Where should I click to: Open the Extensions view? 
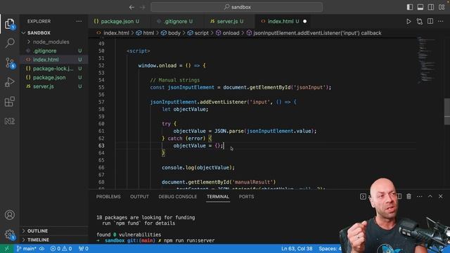[9, 101]
